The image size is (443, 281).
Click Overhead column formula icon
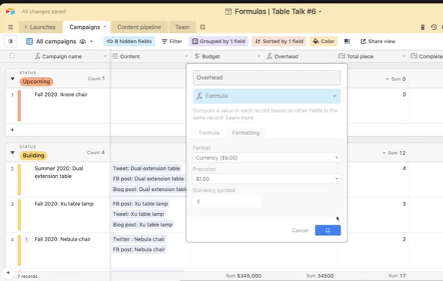(x=269, y=56)
